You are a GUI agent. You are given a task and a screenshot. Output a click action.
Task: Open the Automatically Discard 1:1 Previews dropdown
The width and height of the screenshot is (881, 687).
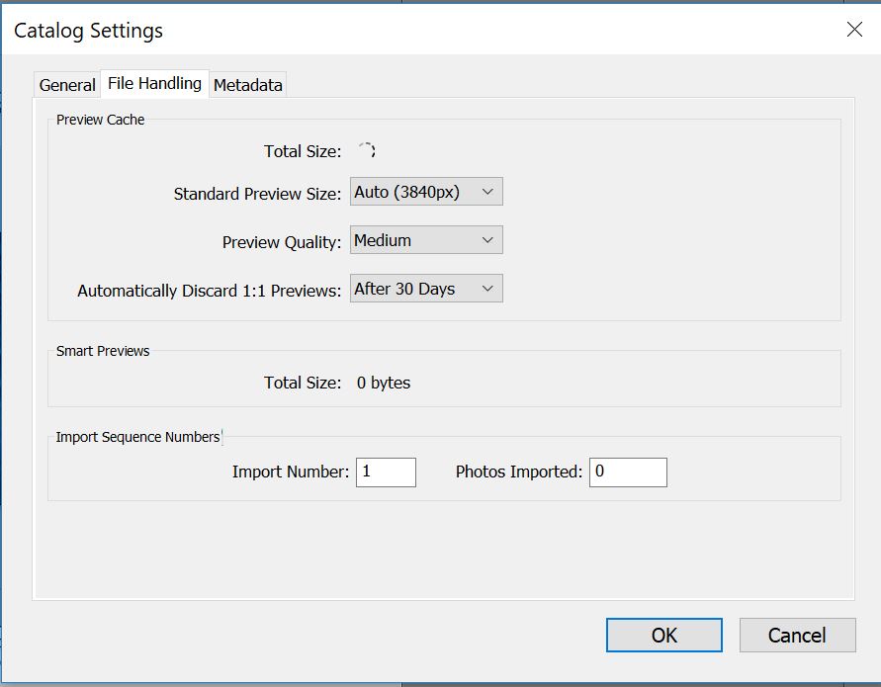426,289
